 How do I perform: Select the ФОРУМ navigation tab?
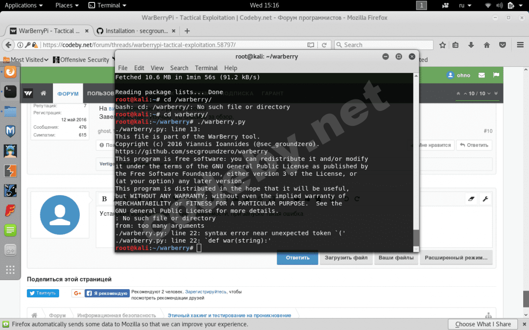tap(68, 93)
